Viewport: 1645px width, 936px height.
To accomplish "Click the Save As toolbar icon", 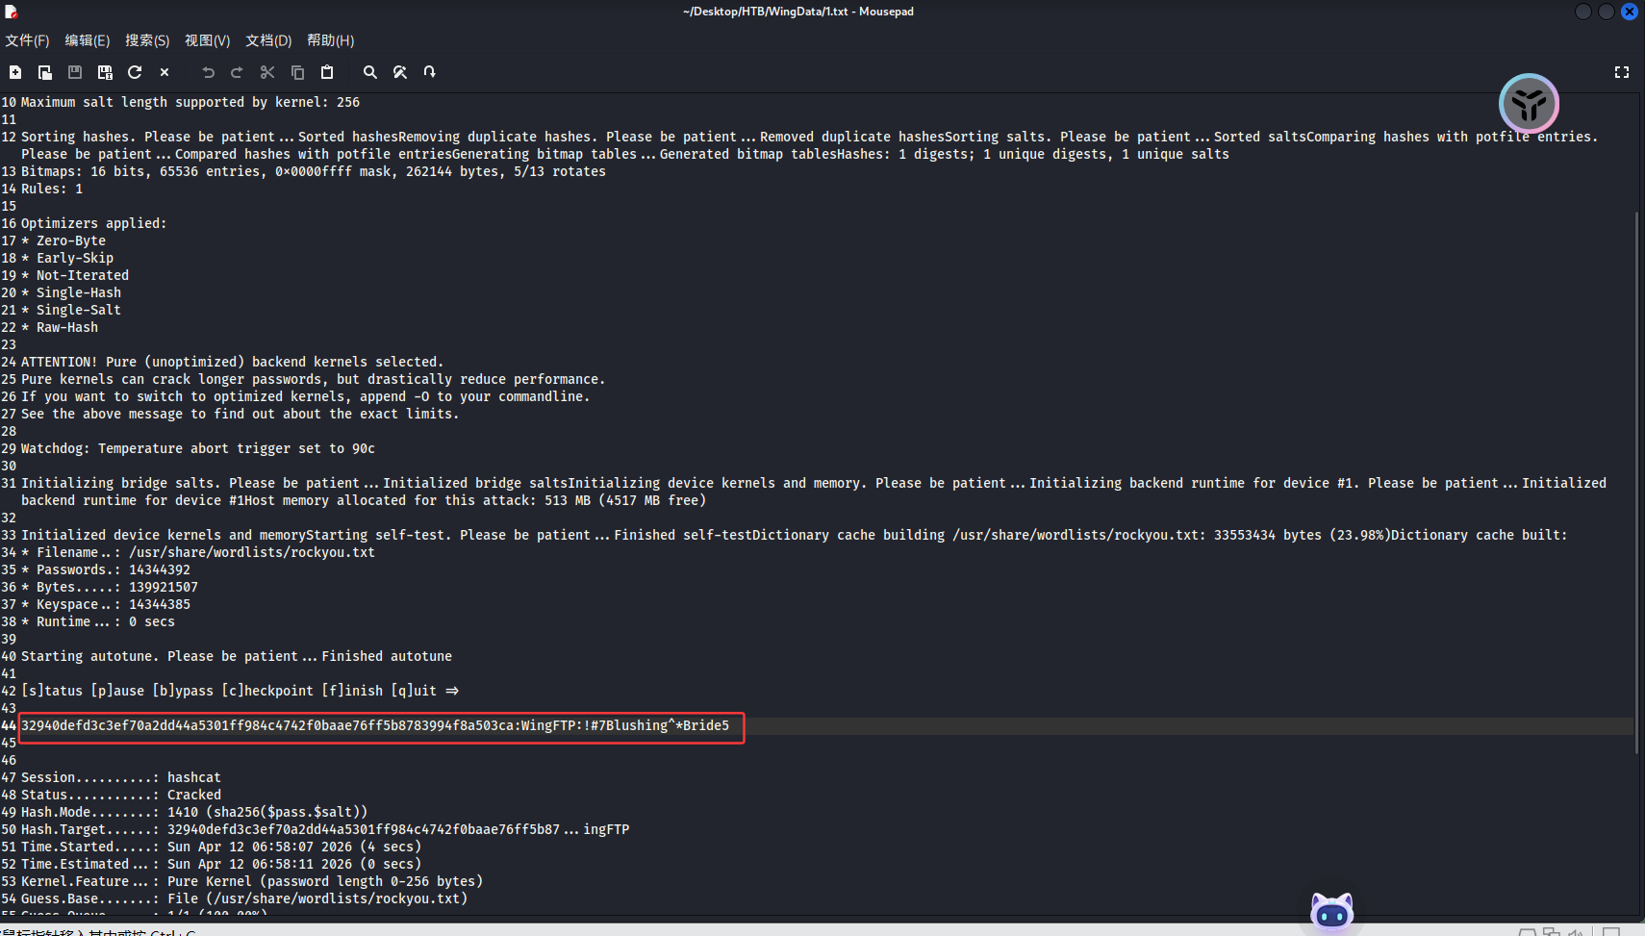I will tap(105, 72).
